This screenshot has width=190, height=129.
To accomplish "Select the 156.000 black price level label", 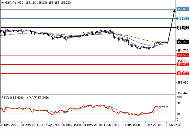I will point(183,28).
